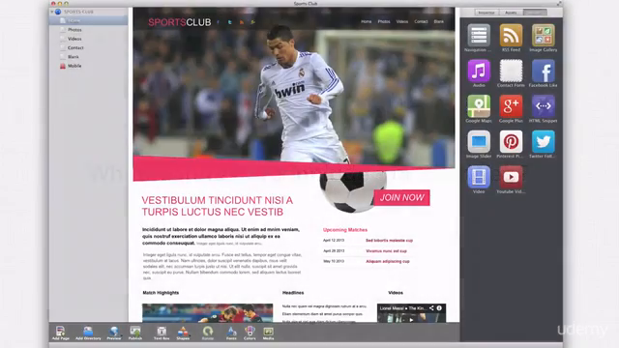Collapse the Sports Club site tree
This screenshot has height=348, width=619.
(51, 12)
